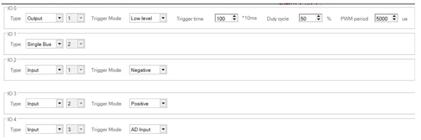Increase Duty cycle with the up arrow
Image resolution: width=421 pixels, height=140 pixels.
pos(319,17)
